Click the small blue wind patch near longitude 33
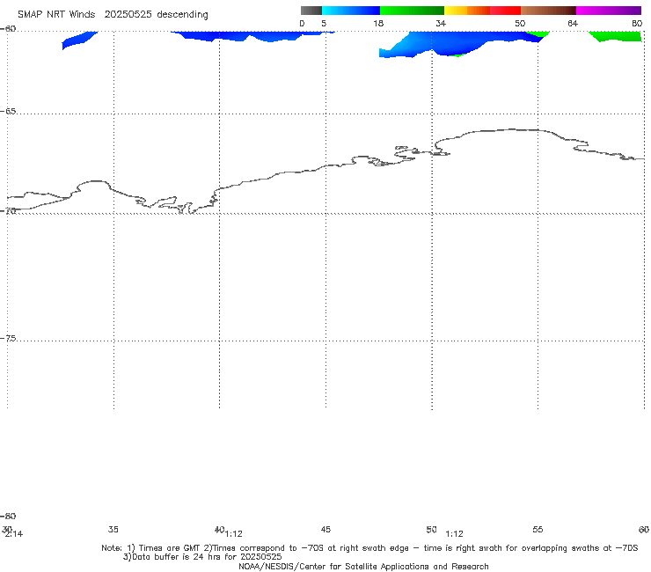Image resolution: width=651 pixels, height=572 pixels. point(79,40)
